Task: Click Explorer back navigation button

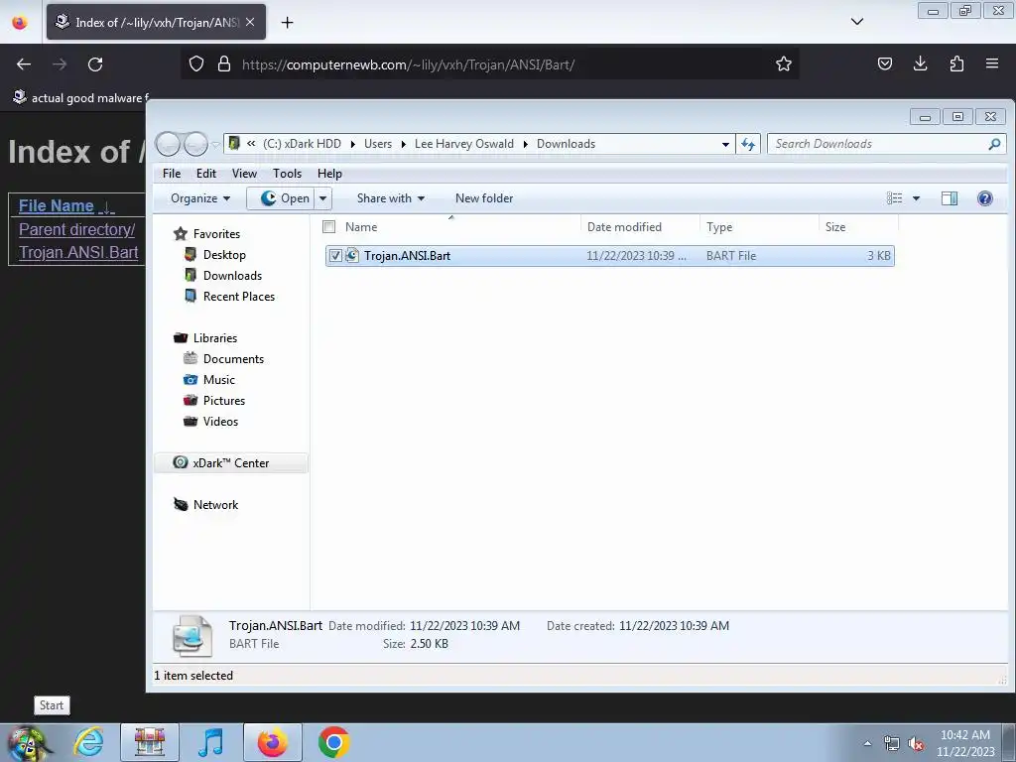Action: [x=168, y=144]
